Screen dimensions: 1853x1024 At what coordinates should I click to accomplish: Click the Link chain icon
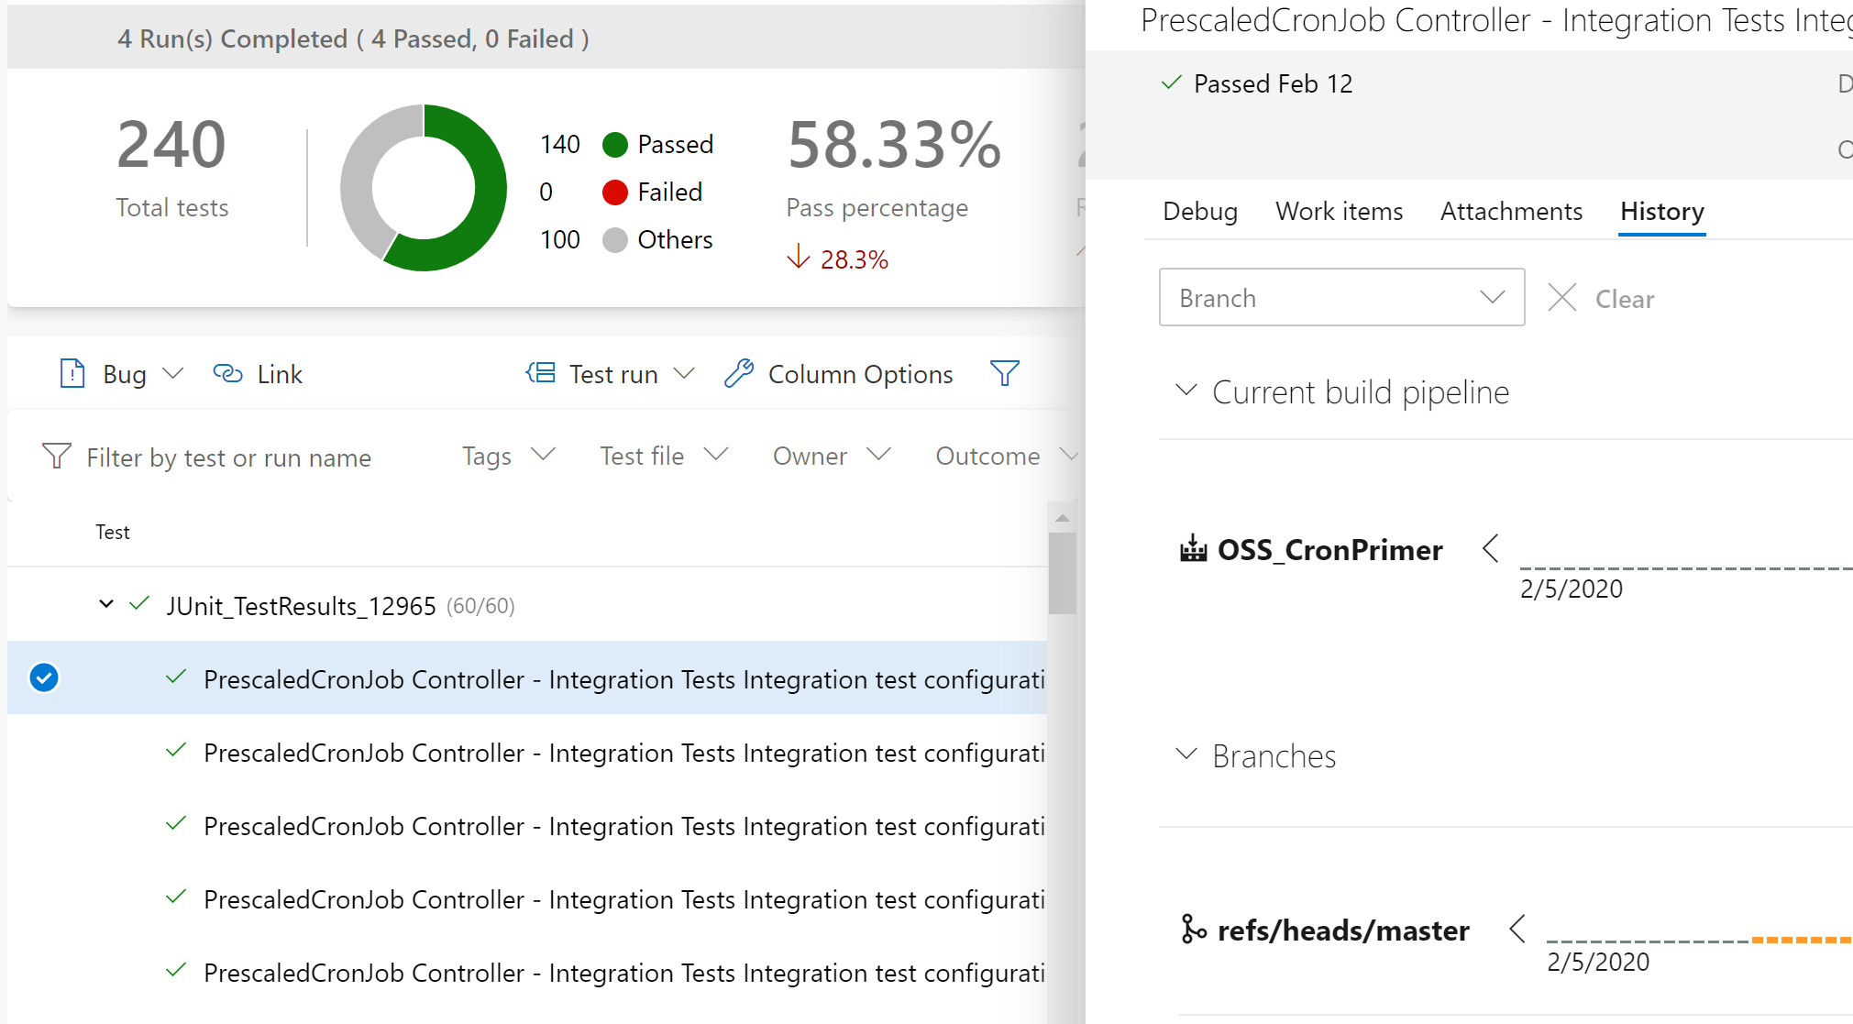[227, 374]
